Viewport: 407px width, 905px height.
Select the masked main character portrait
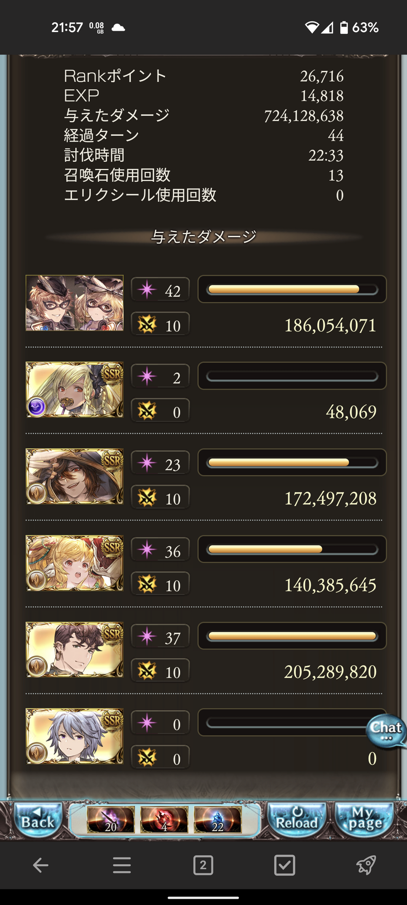[x=75, y=303]
